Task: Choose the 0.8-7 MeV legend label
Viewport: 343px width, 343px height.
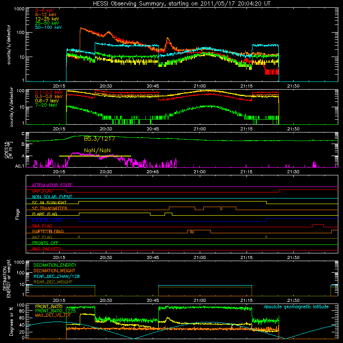Action: (47, 101)
